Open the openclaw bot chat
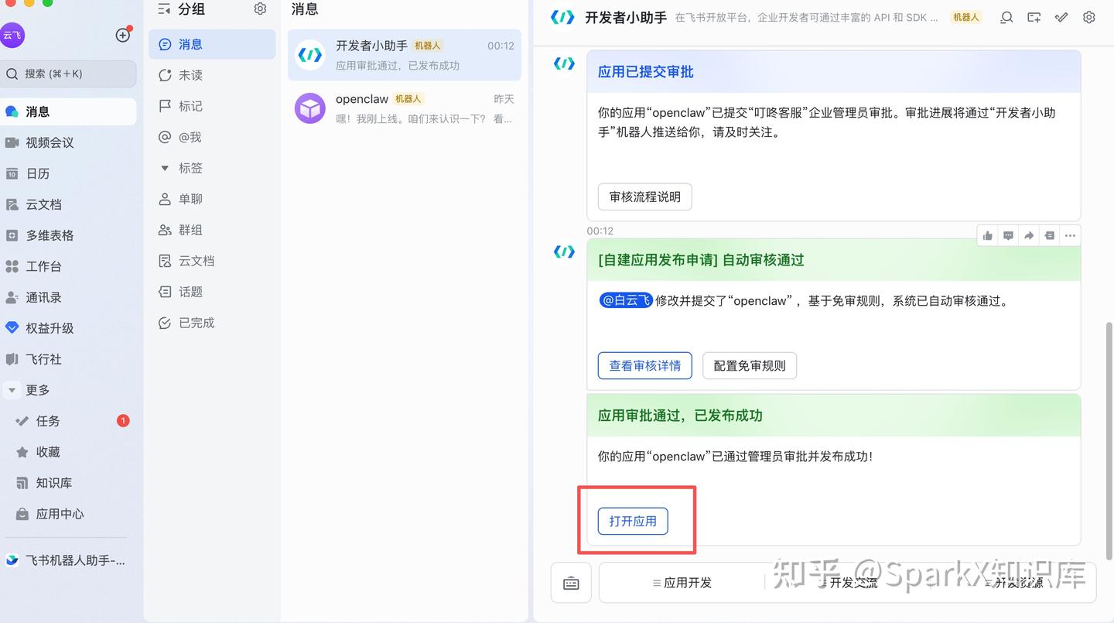Image resolution: width=1114 pixels, height=623 pixels. tap(405, 108)
